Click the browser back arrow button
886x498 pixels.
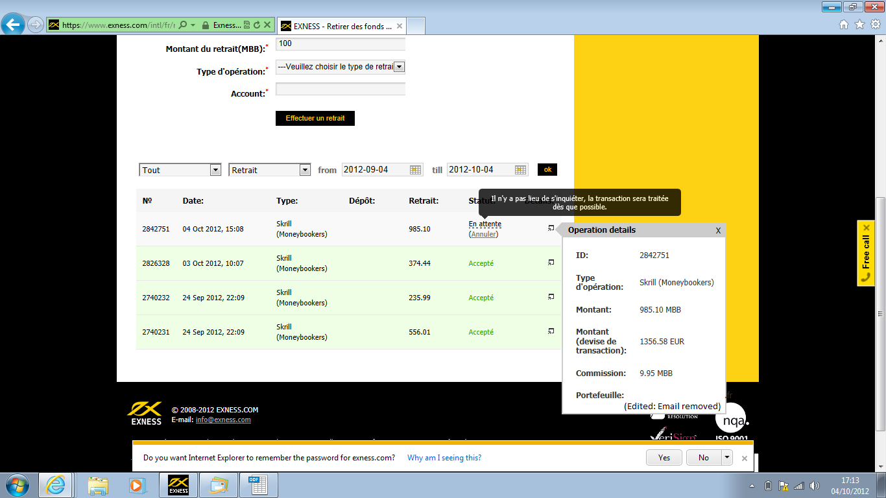click(x=14, y=25)
